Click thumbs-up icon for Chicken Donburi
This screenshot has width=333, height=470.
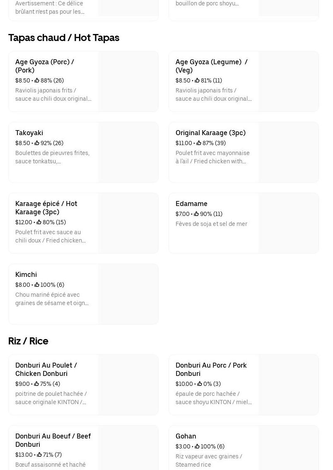(36, 384)
